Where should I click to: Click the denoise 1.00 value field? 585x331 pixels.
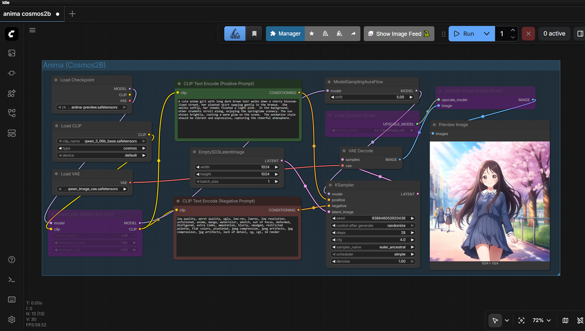373,261
